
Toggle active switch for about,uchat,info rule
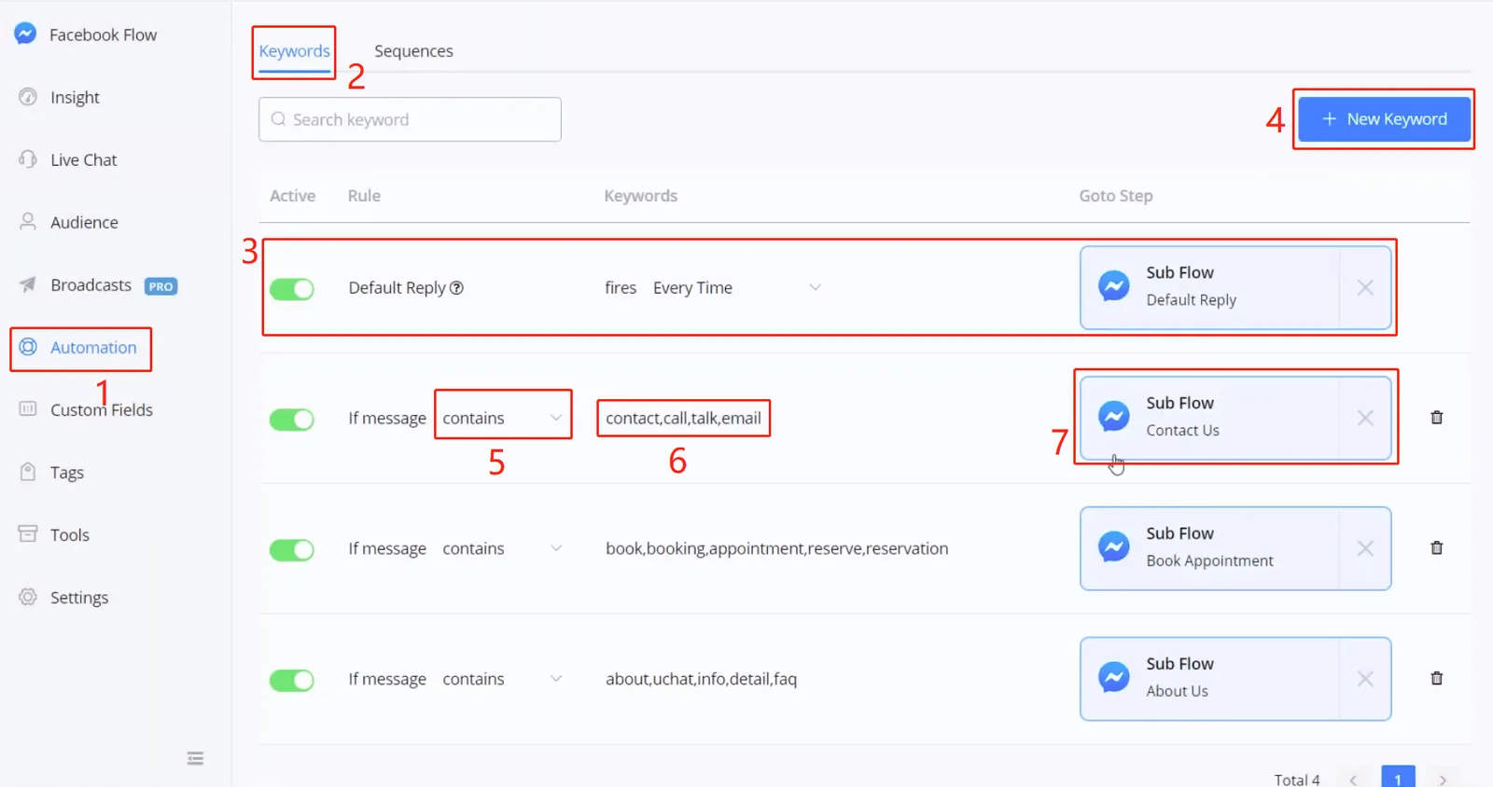(x=292, y=681)
